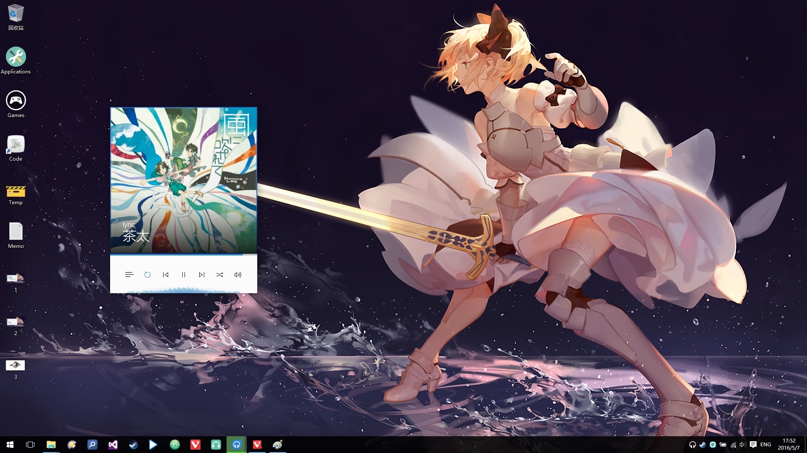Screen dimensions: 807x453
Task: Open the Steam taskbar icon
Action: pyautogui.click(x=133, y=445)
